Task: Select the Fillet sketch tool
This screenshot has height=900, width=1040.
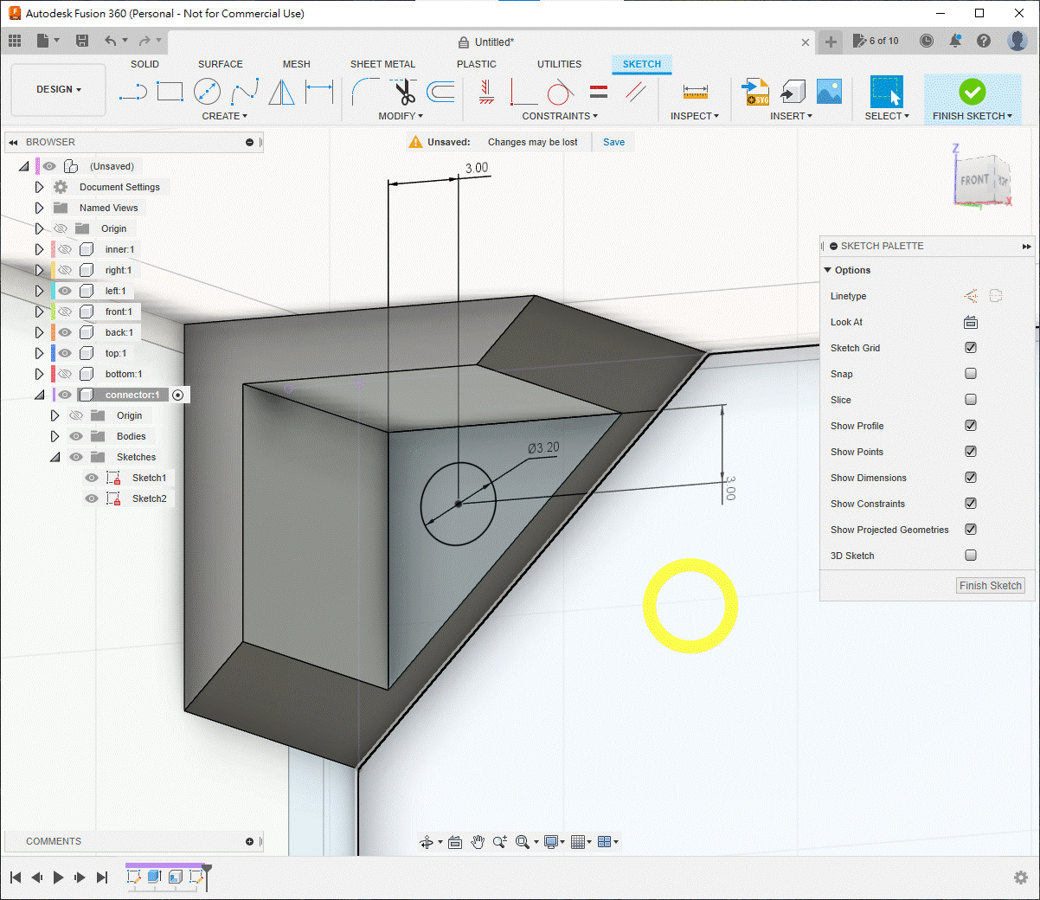Action: (365, 92)
